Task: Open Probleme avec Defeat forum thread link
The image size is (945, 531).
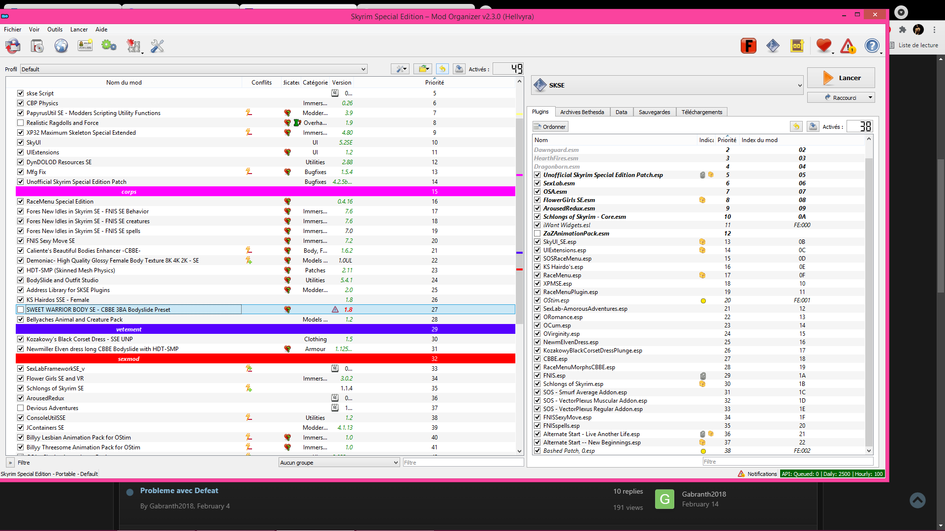Action: (179, 491)
